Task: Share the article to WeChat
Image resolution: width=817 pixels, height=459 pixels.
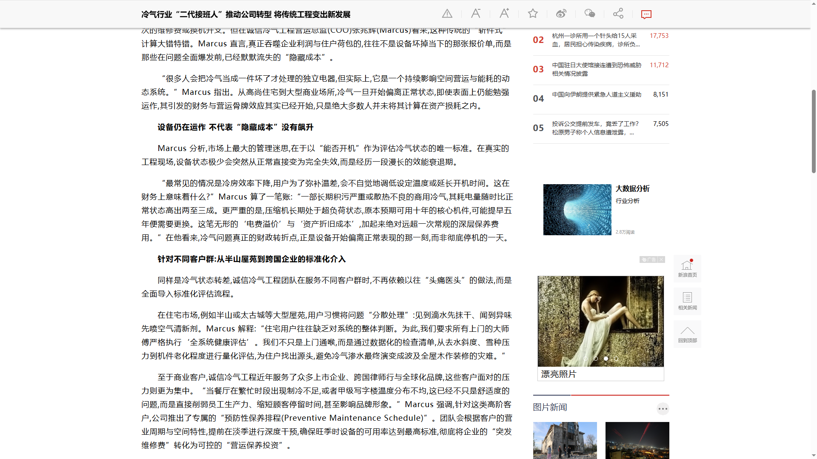Action: click(x=590, y=14)
